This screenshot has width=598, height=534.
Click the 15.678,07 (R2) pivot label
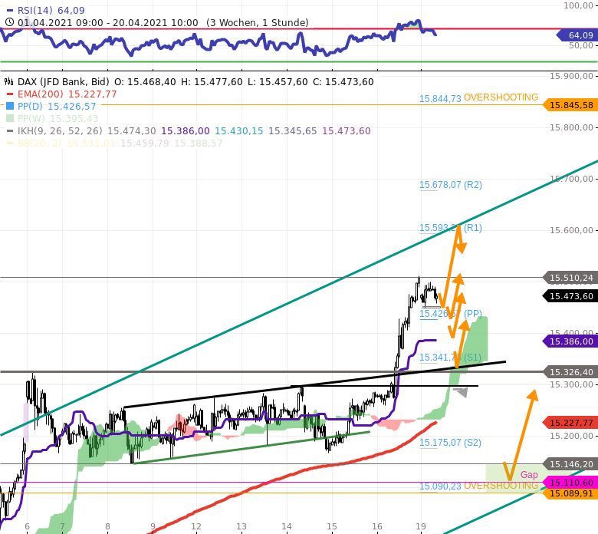pyautogui.click(x=450, y=185)
